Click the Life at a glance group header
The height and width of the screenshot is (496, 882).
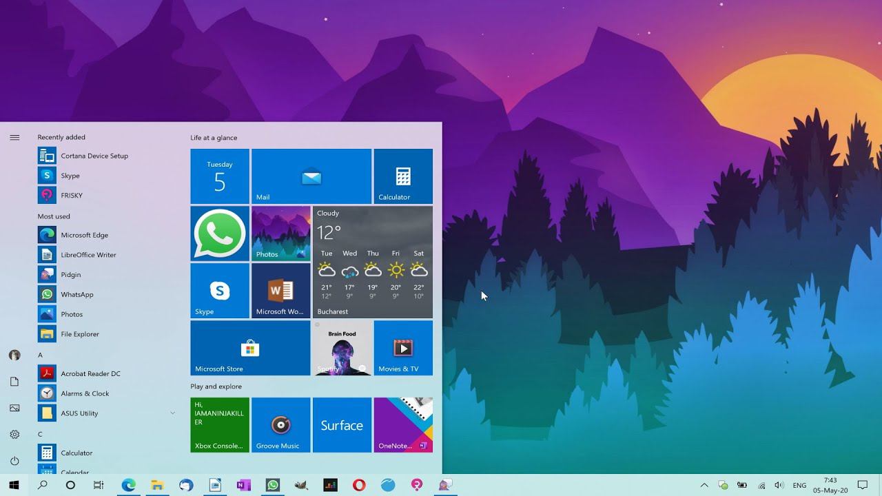click(x=214, y=138)
